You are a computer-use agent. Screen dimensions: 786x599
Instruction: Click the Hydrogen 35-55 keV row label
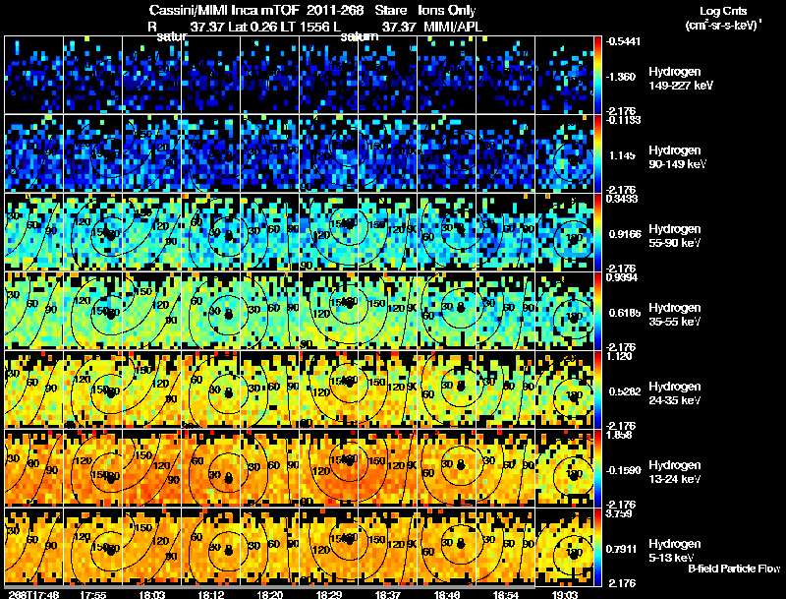coord(675,315)
